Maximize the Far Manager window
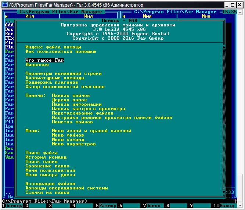Image resolution: width=245 pixels, height=210 pixels. click(233, 5)
